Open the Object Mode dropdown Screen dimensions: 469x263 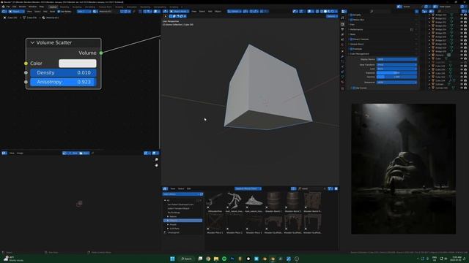[x=179, y=12]
